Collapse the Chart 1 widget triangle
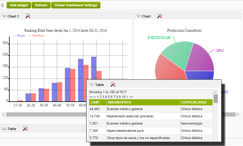 coord(4,16)
